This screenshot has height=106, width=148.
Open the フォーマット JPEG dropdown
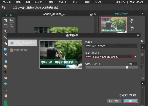pyautogui.click(x=109, y=57)
